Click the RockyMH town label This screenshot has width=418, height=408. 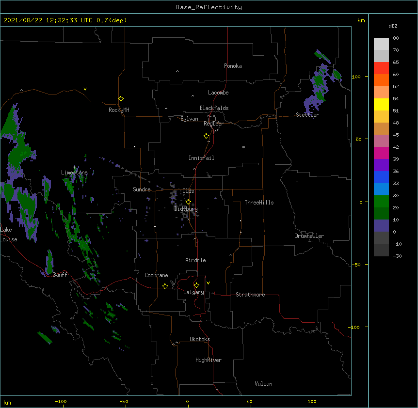pos(119,110)
